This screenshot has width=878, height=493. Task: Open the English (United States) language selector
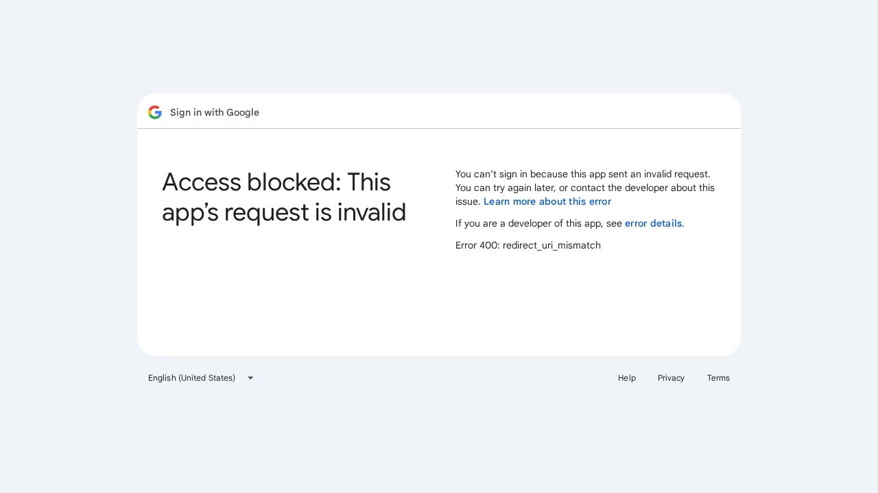192,378
